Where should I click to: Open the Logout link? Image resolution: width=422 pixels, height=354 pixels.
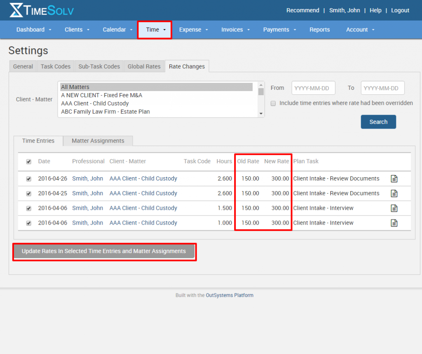pos(400,10)
